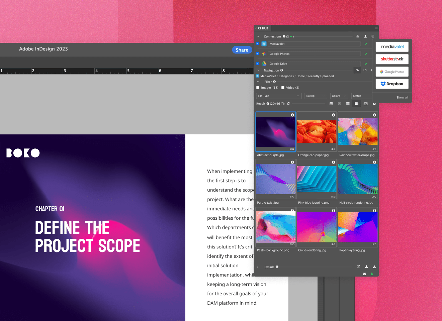
Task: Click the download icon in Connections header
Action: 358,36
